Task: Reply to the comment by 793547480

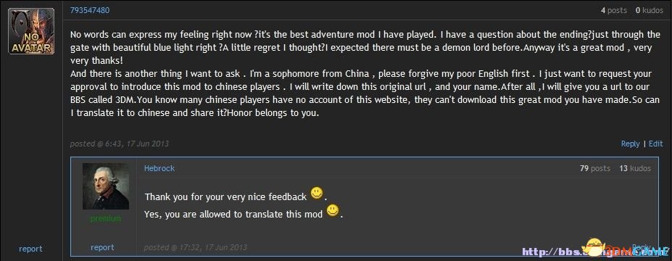Action: point(630,144)
